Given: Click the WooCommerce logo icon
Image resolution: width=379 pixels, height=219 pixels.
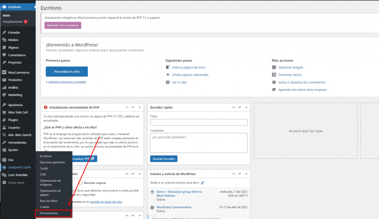Looking at the screenshot, I should coord(4,72).
